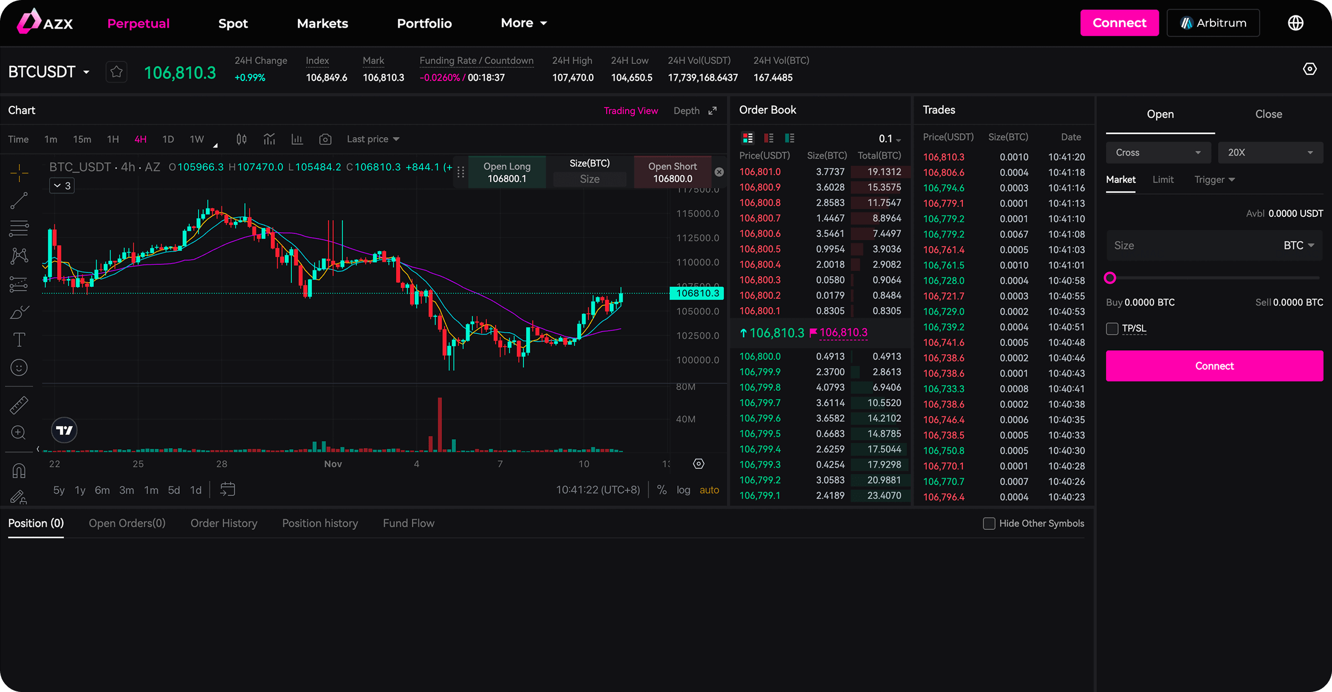This screenshot has width=1332, height=692.
Task: Expand the More navigation menu
Action: pos(523,23)
